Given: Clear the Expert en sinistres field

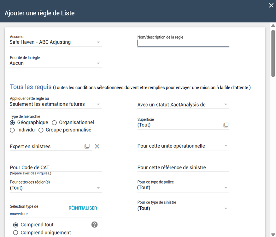Looking at the screenshot, I should click(97, 146).
